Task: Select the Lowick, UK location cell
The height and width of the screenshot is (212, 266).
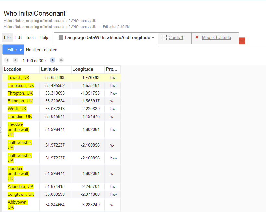Action: coord(19,78)
